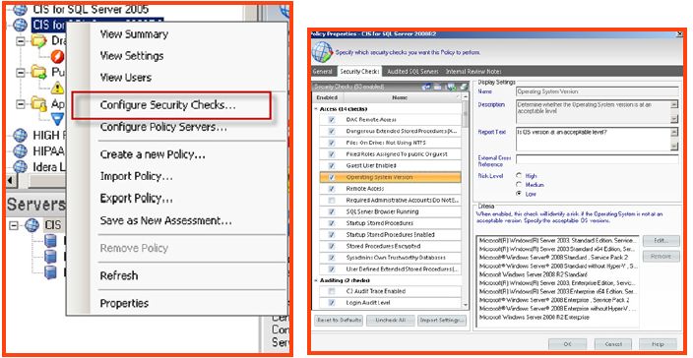Screen dimensions: 693x358
Task: Select third database server icon in Servers tree
Action: pyautogui.click(x=50, y=271)
